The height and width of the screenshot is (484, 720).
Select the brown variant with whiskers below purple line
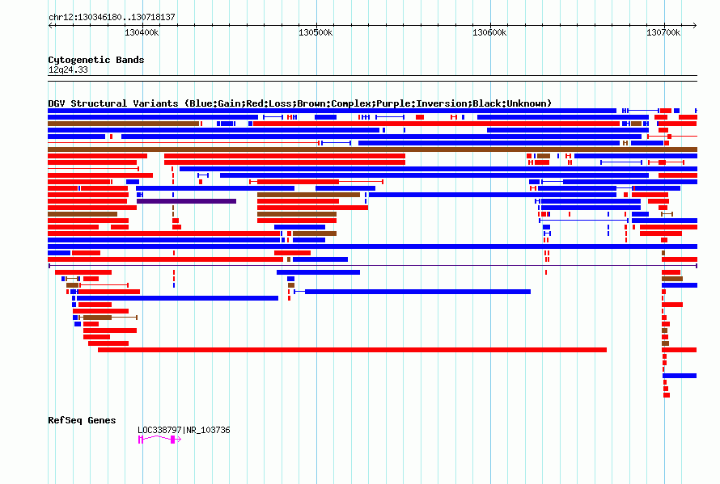[x=108, y=318]
